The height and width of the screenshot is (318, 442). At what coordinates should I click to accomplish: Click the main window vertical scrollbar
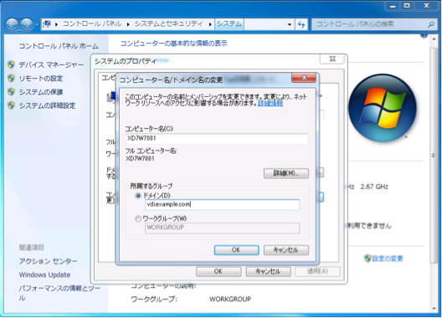click(434, 156)
